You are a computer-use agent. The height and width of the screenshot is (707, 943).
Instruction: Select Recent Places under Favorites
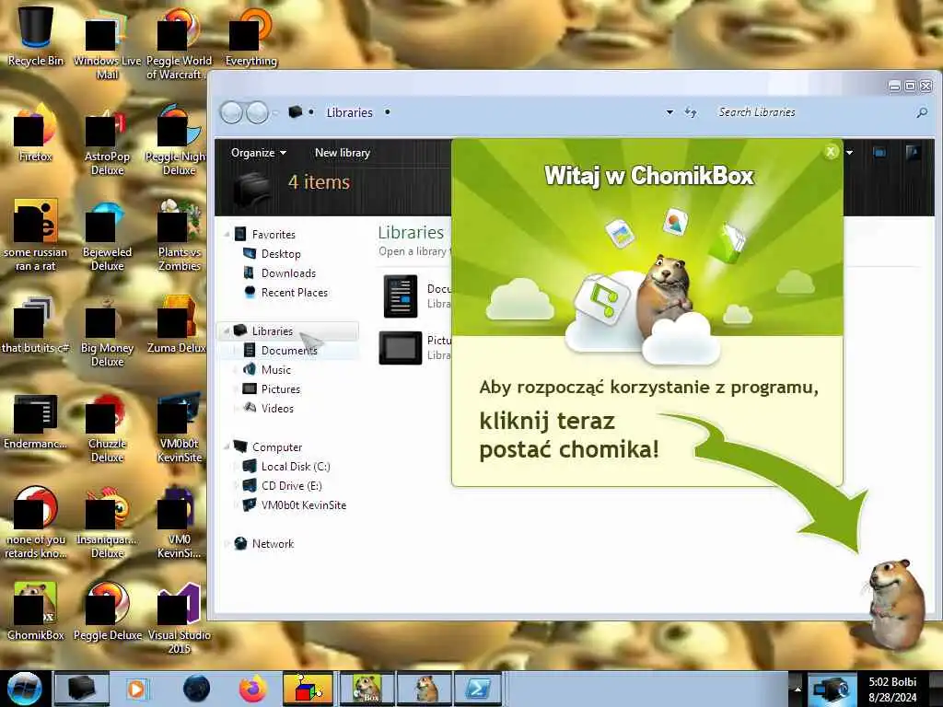pos(294,292)
